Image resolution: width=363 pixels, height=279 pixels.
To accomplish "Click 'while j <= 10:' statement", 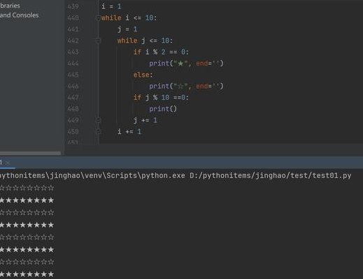I will coord(145,40).
